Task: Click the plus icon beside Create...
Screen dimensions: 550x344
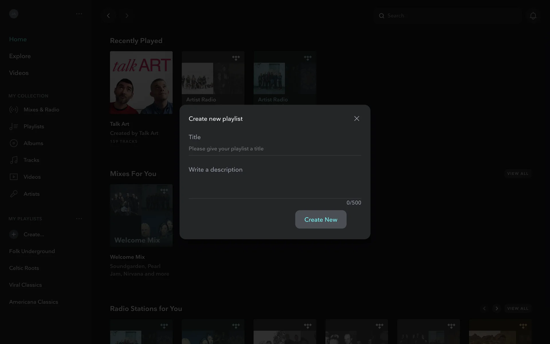Action: (13, 234)
